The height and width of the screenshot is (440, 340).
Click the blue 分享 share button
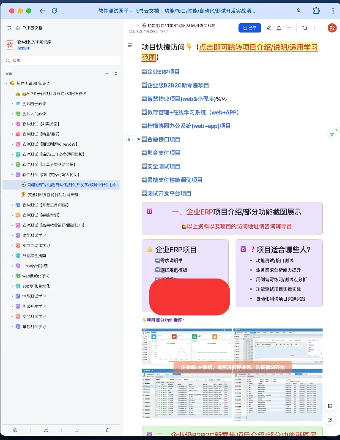click(x=250, y=27)
